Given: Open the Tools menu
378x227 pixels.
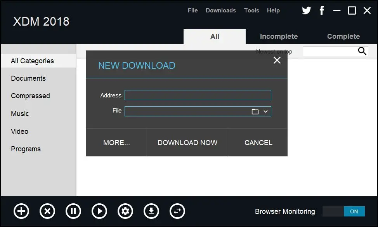Looking at the screenshot, I should 251,10.
